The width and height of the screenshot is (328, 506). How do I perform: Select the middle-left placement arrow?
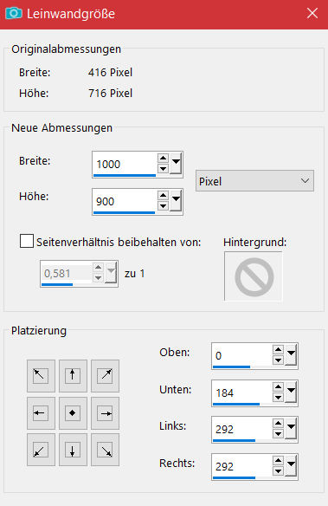click(41, 413)
